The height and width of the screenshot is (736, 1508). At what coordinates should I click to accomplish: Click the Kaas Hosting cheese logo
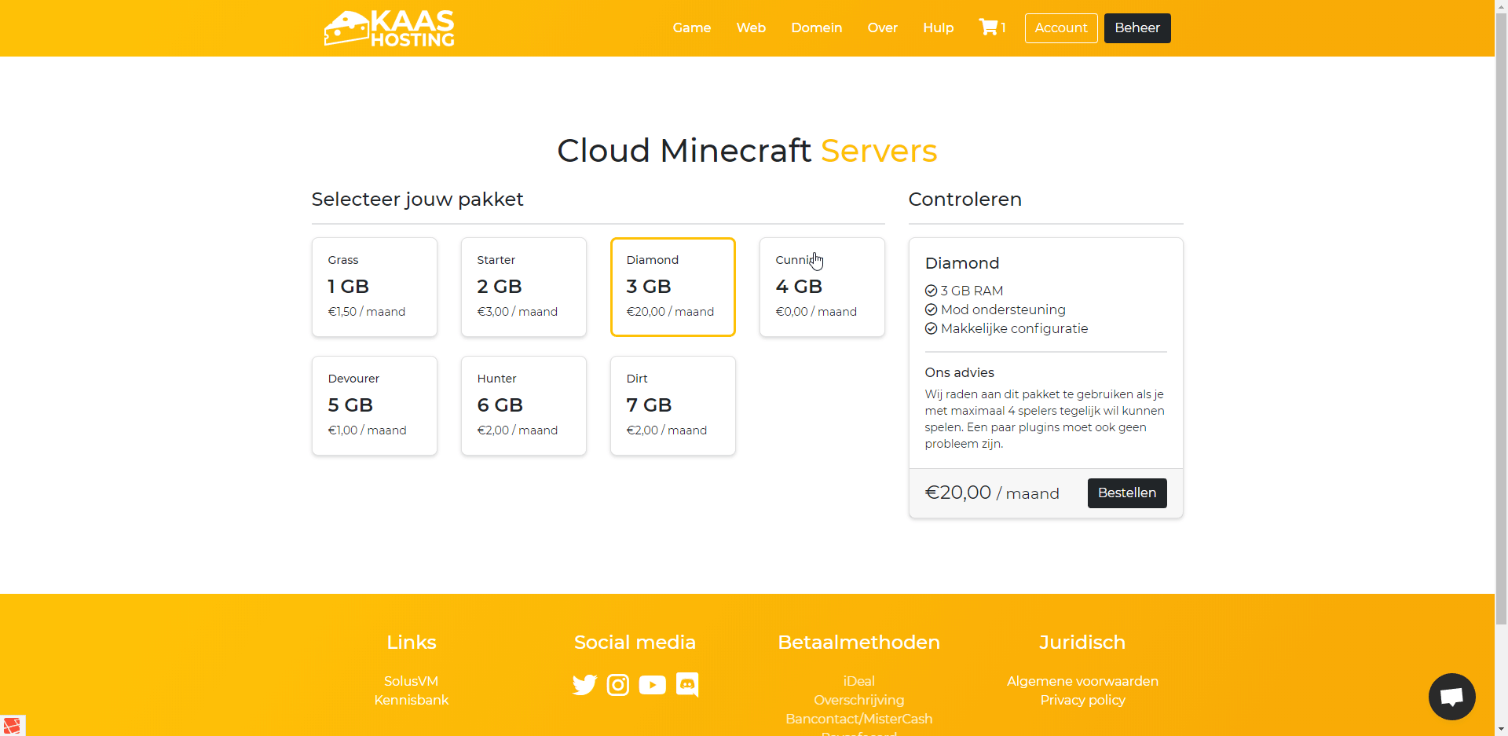[389, 28]
